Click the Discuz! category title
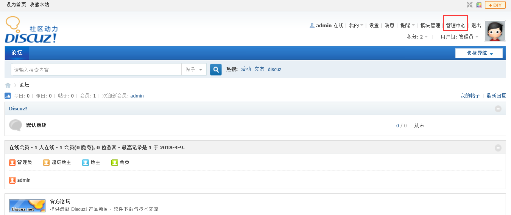This screenshot has width=511, height=215. pyautogui.click(x=18, y=109)
